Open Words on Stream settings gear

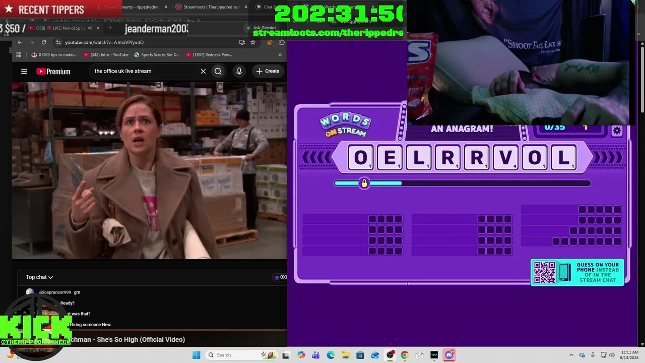617,131
